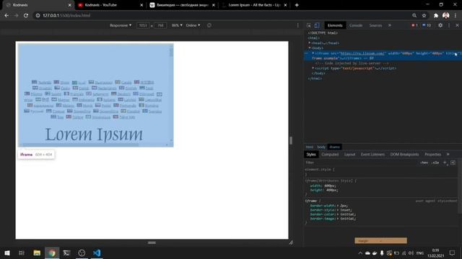Select iframe in the breadcrumb bar
This screenshot has width=462, height=259.
(x=335, y=147)
